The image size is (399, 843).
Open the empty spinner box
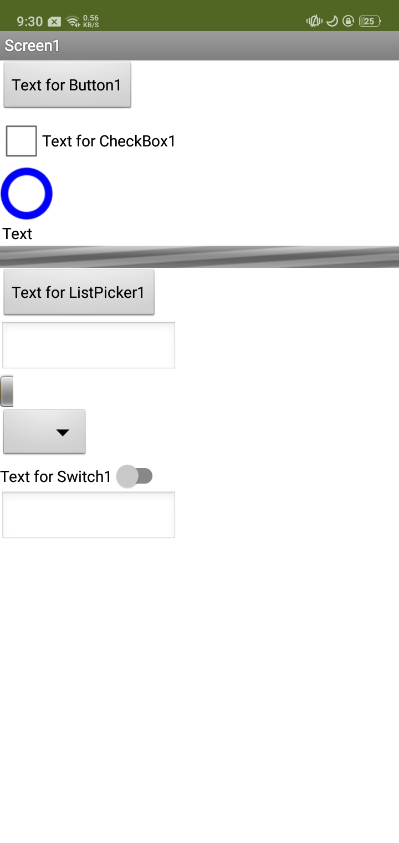tap(44, 432)
